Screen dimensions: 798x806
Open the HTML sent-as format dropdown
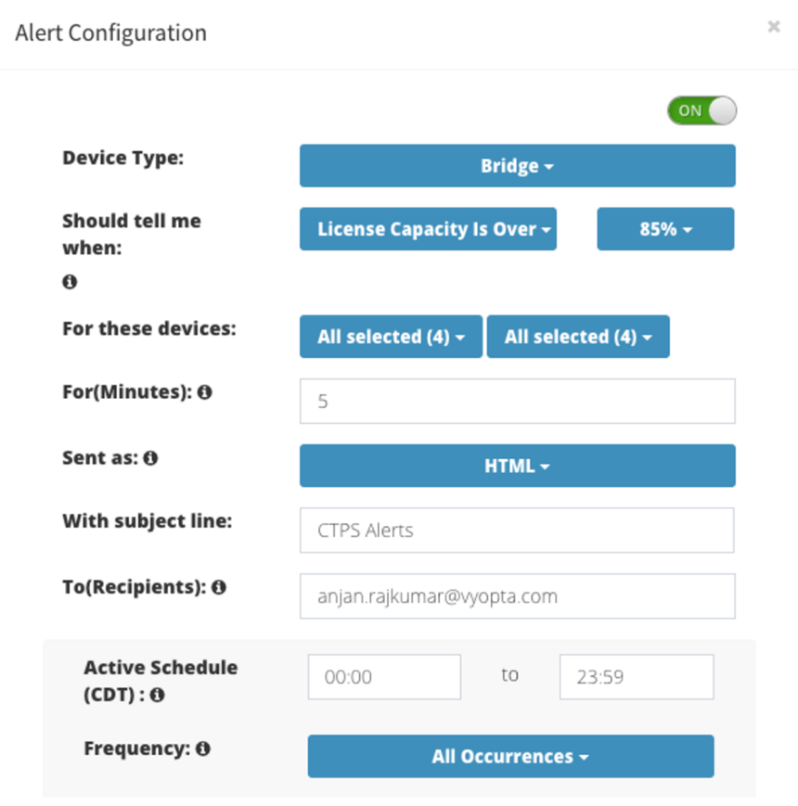coord(517,466)
